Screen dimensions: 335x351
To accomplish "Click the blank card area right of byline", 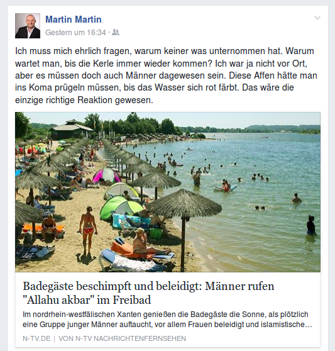I will pos(253,338).
